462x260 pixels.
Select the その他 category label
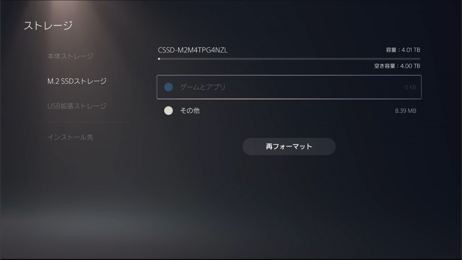[190, 111]
